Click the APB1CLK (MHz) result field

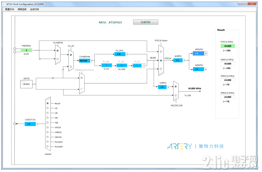(227, 80)
